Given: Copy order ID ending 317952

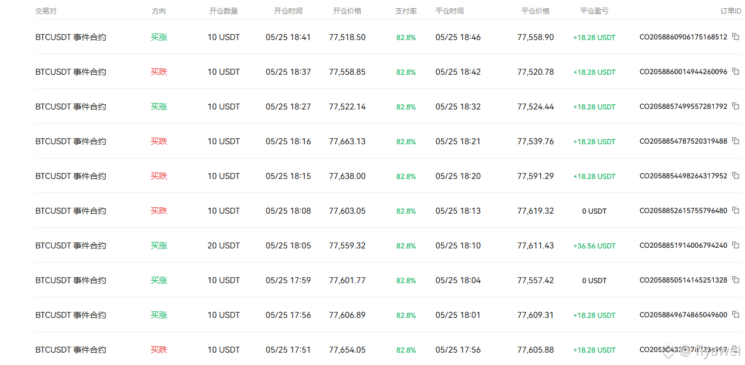Looking at the screenshot, I should tap(736, 175).
